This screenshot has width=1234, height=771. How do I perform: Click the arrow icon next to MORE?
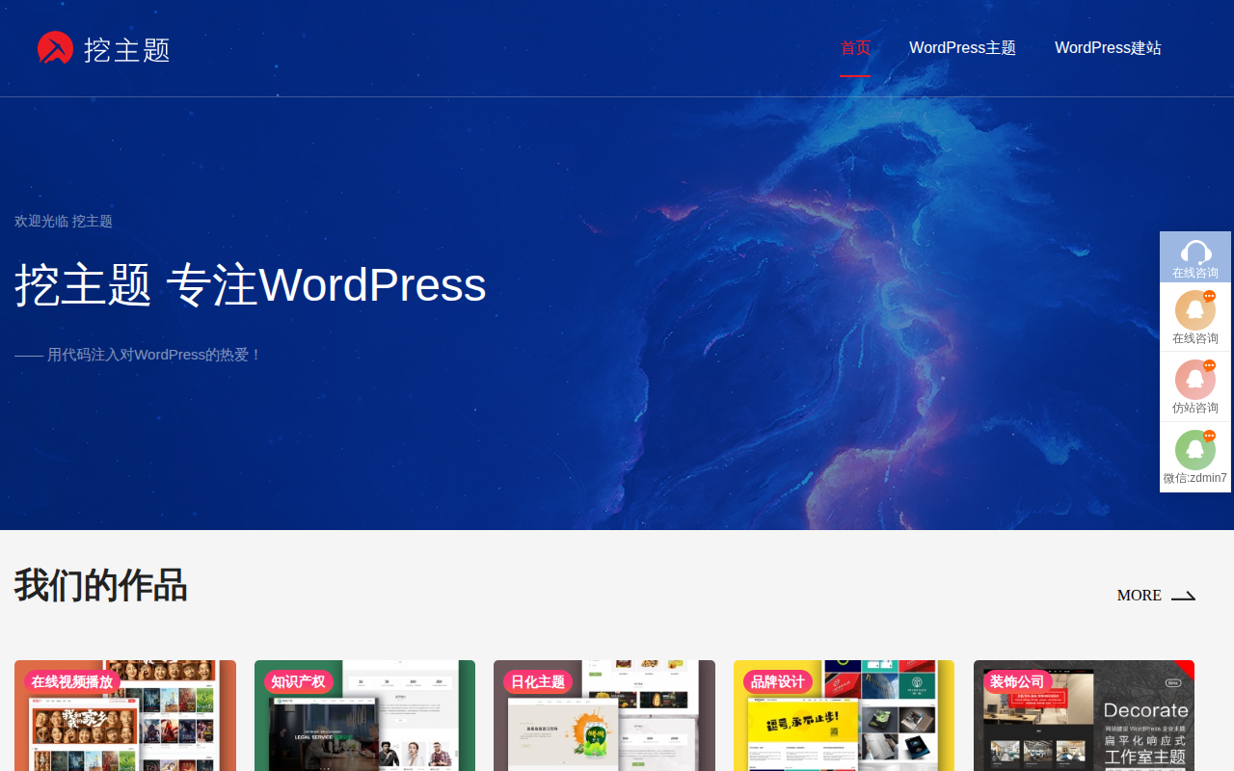[1183, 596]
